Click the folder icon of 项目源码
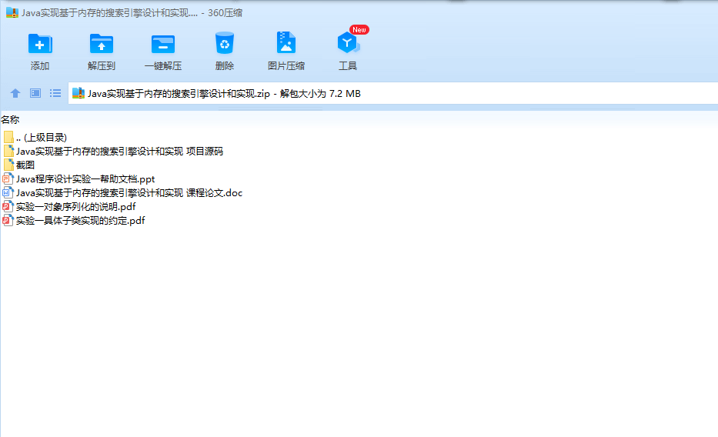The height and width of the screenshot is (437, 718). tap(8, 151)
